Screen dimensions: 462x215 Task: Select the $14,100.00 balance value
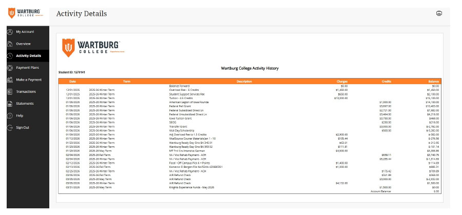coord(433,102)
